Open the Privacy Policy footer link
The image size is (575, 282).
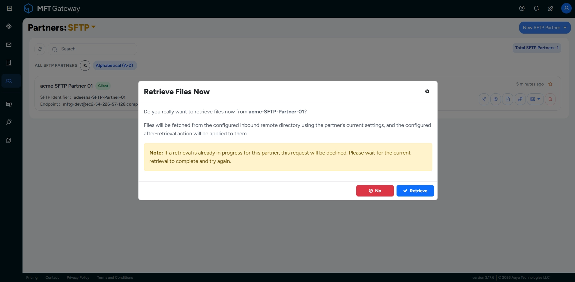78,277
